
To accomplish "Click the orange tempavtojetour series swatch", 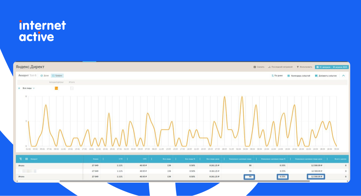I will 56,88.
